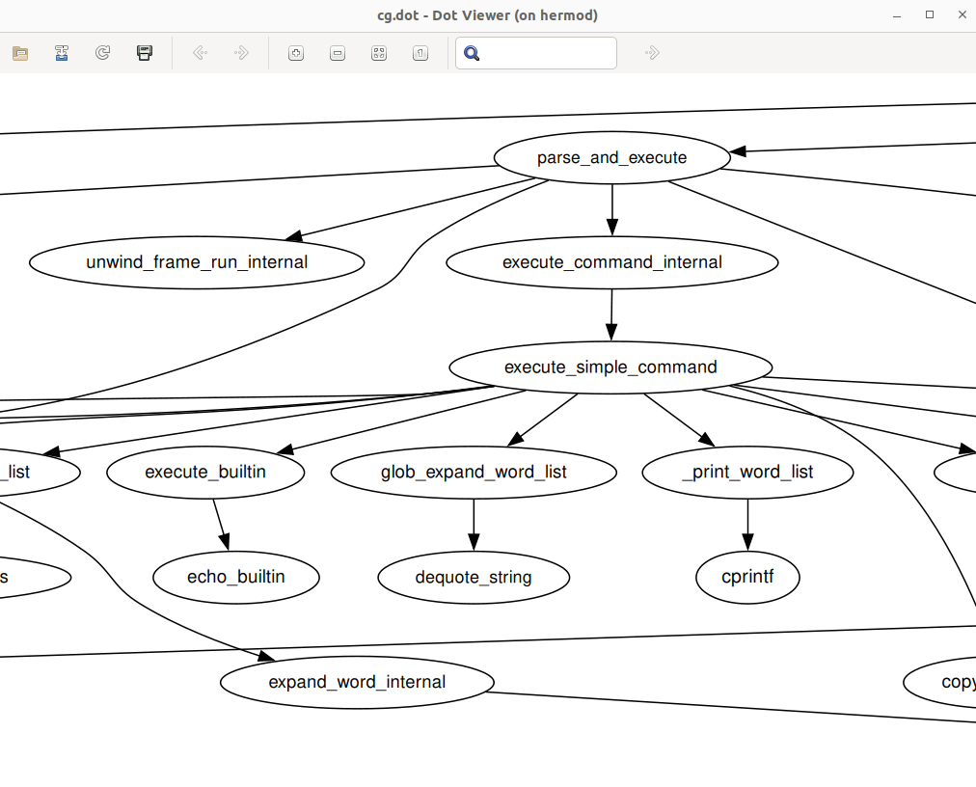
Task: Zoom out with the minus icon
Action: coord(338,53)
